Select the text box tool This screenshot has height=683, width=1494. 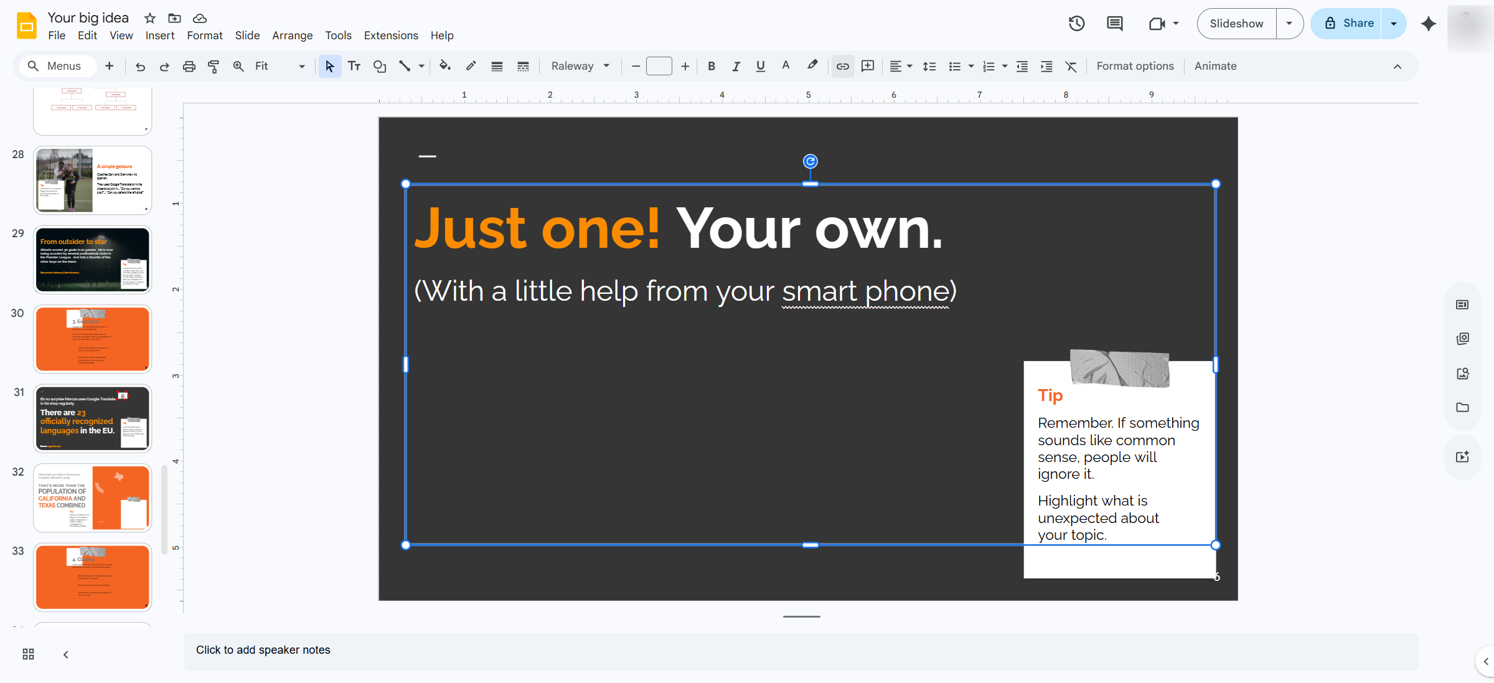pyautogui.click(x=354, y=66)
